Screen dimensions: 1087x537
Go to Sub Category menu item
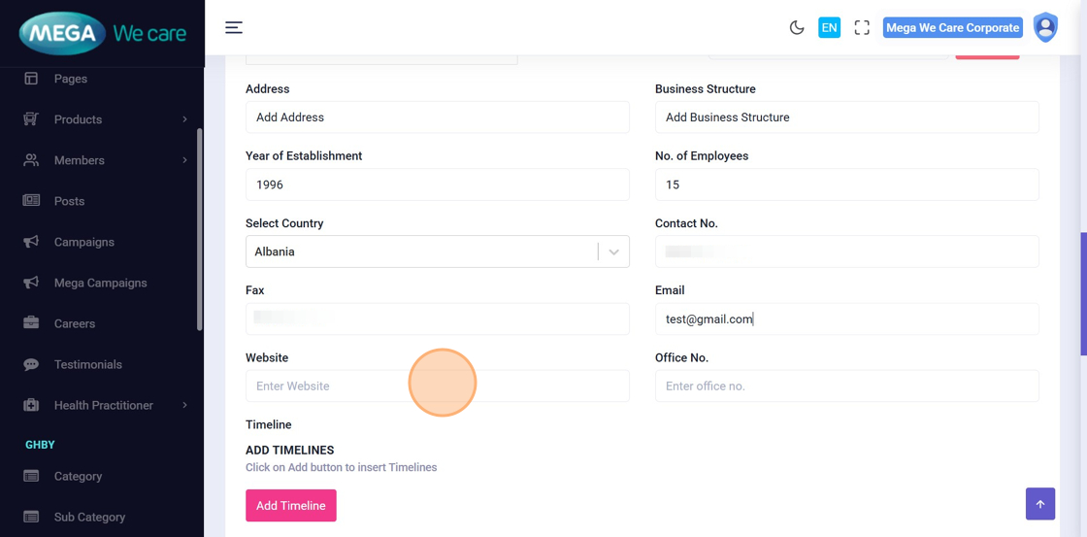pyautogui.click(x=89, y=517)
